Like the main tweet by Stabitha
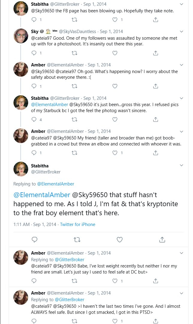193x324 pixels. click(119, 240)
